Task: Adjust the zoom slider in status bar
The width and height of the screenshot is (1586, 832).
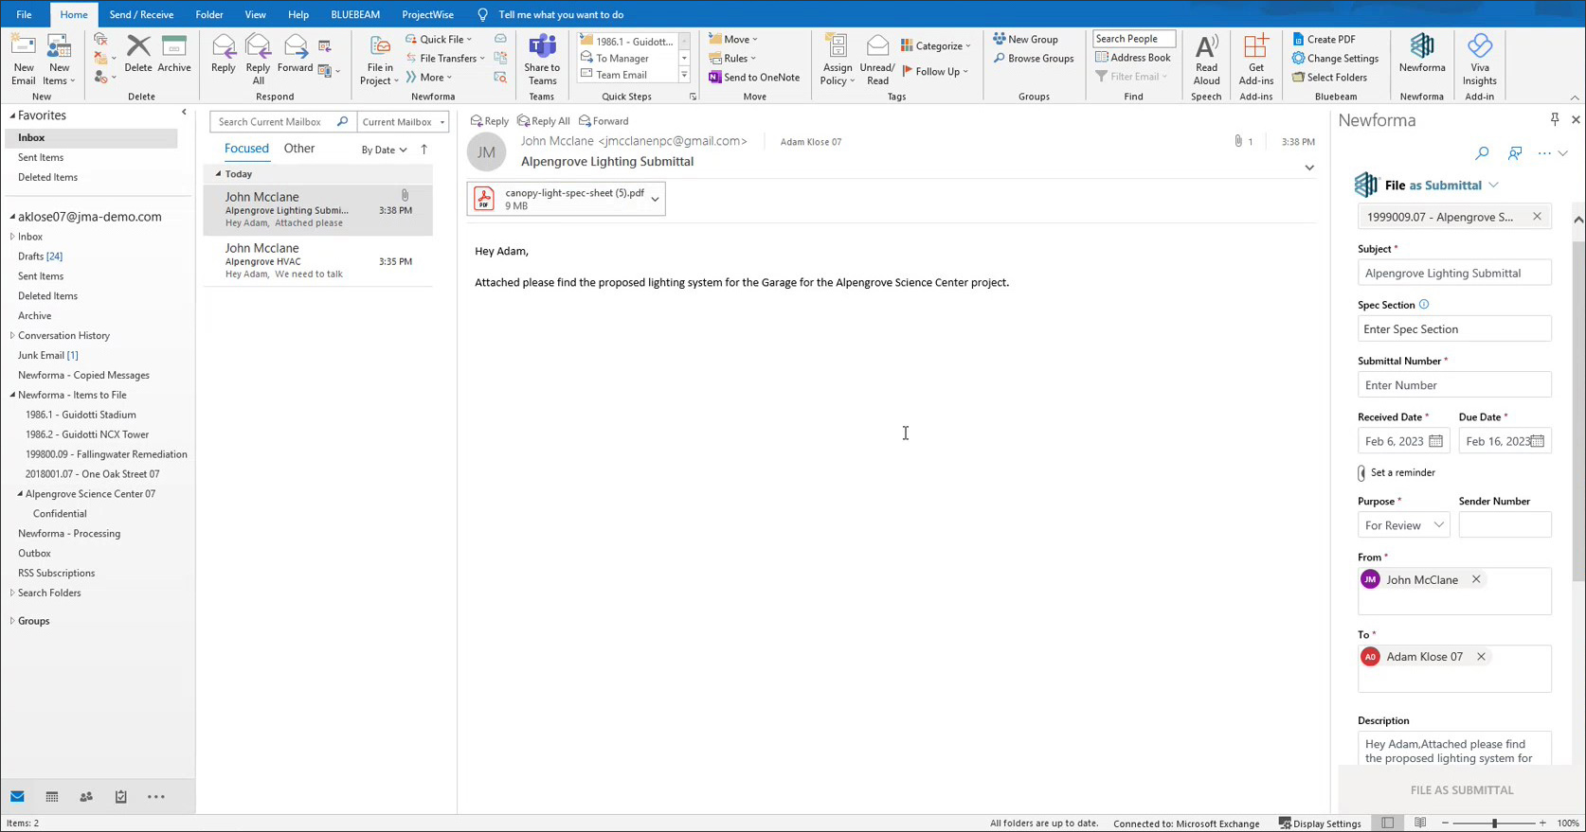Action: point(1495,823)
